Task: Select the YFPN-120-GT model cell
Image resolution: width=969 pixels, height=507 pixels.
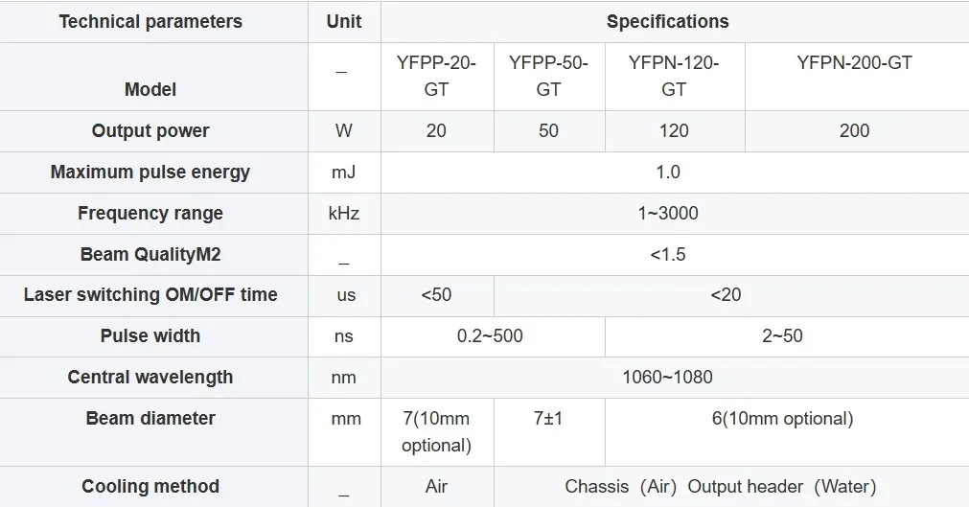Action: [674, 77]
